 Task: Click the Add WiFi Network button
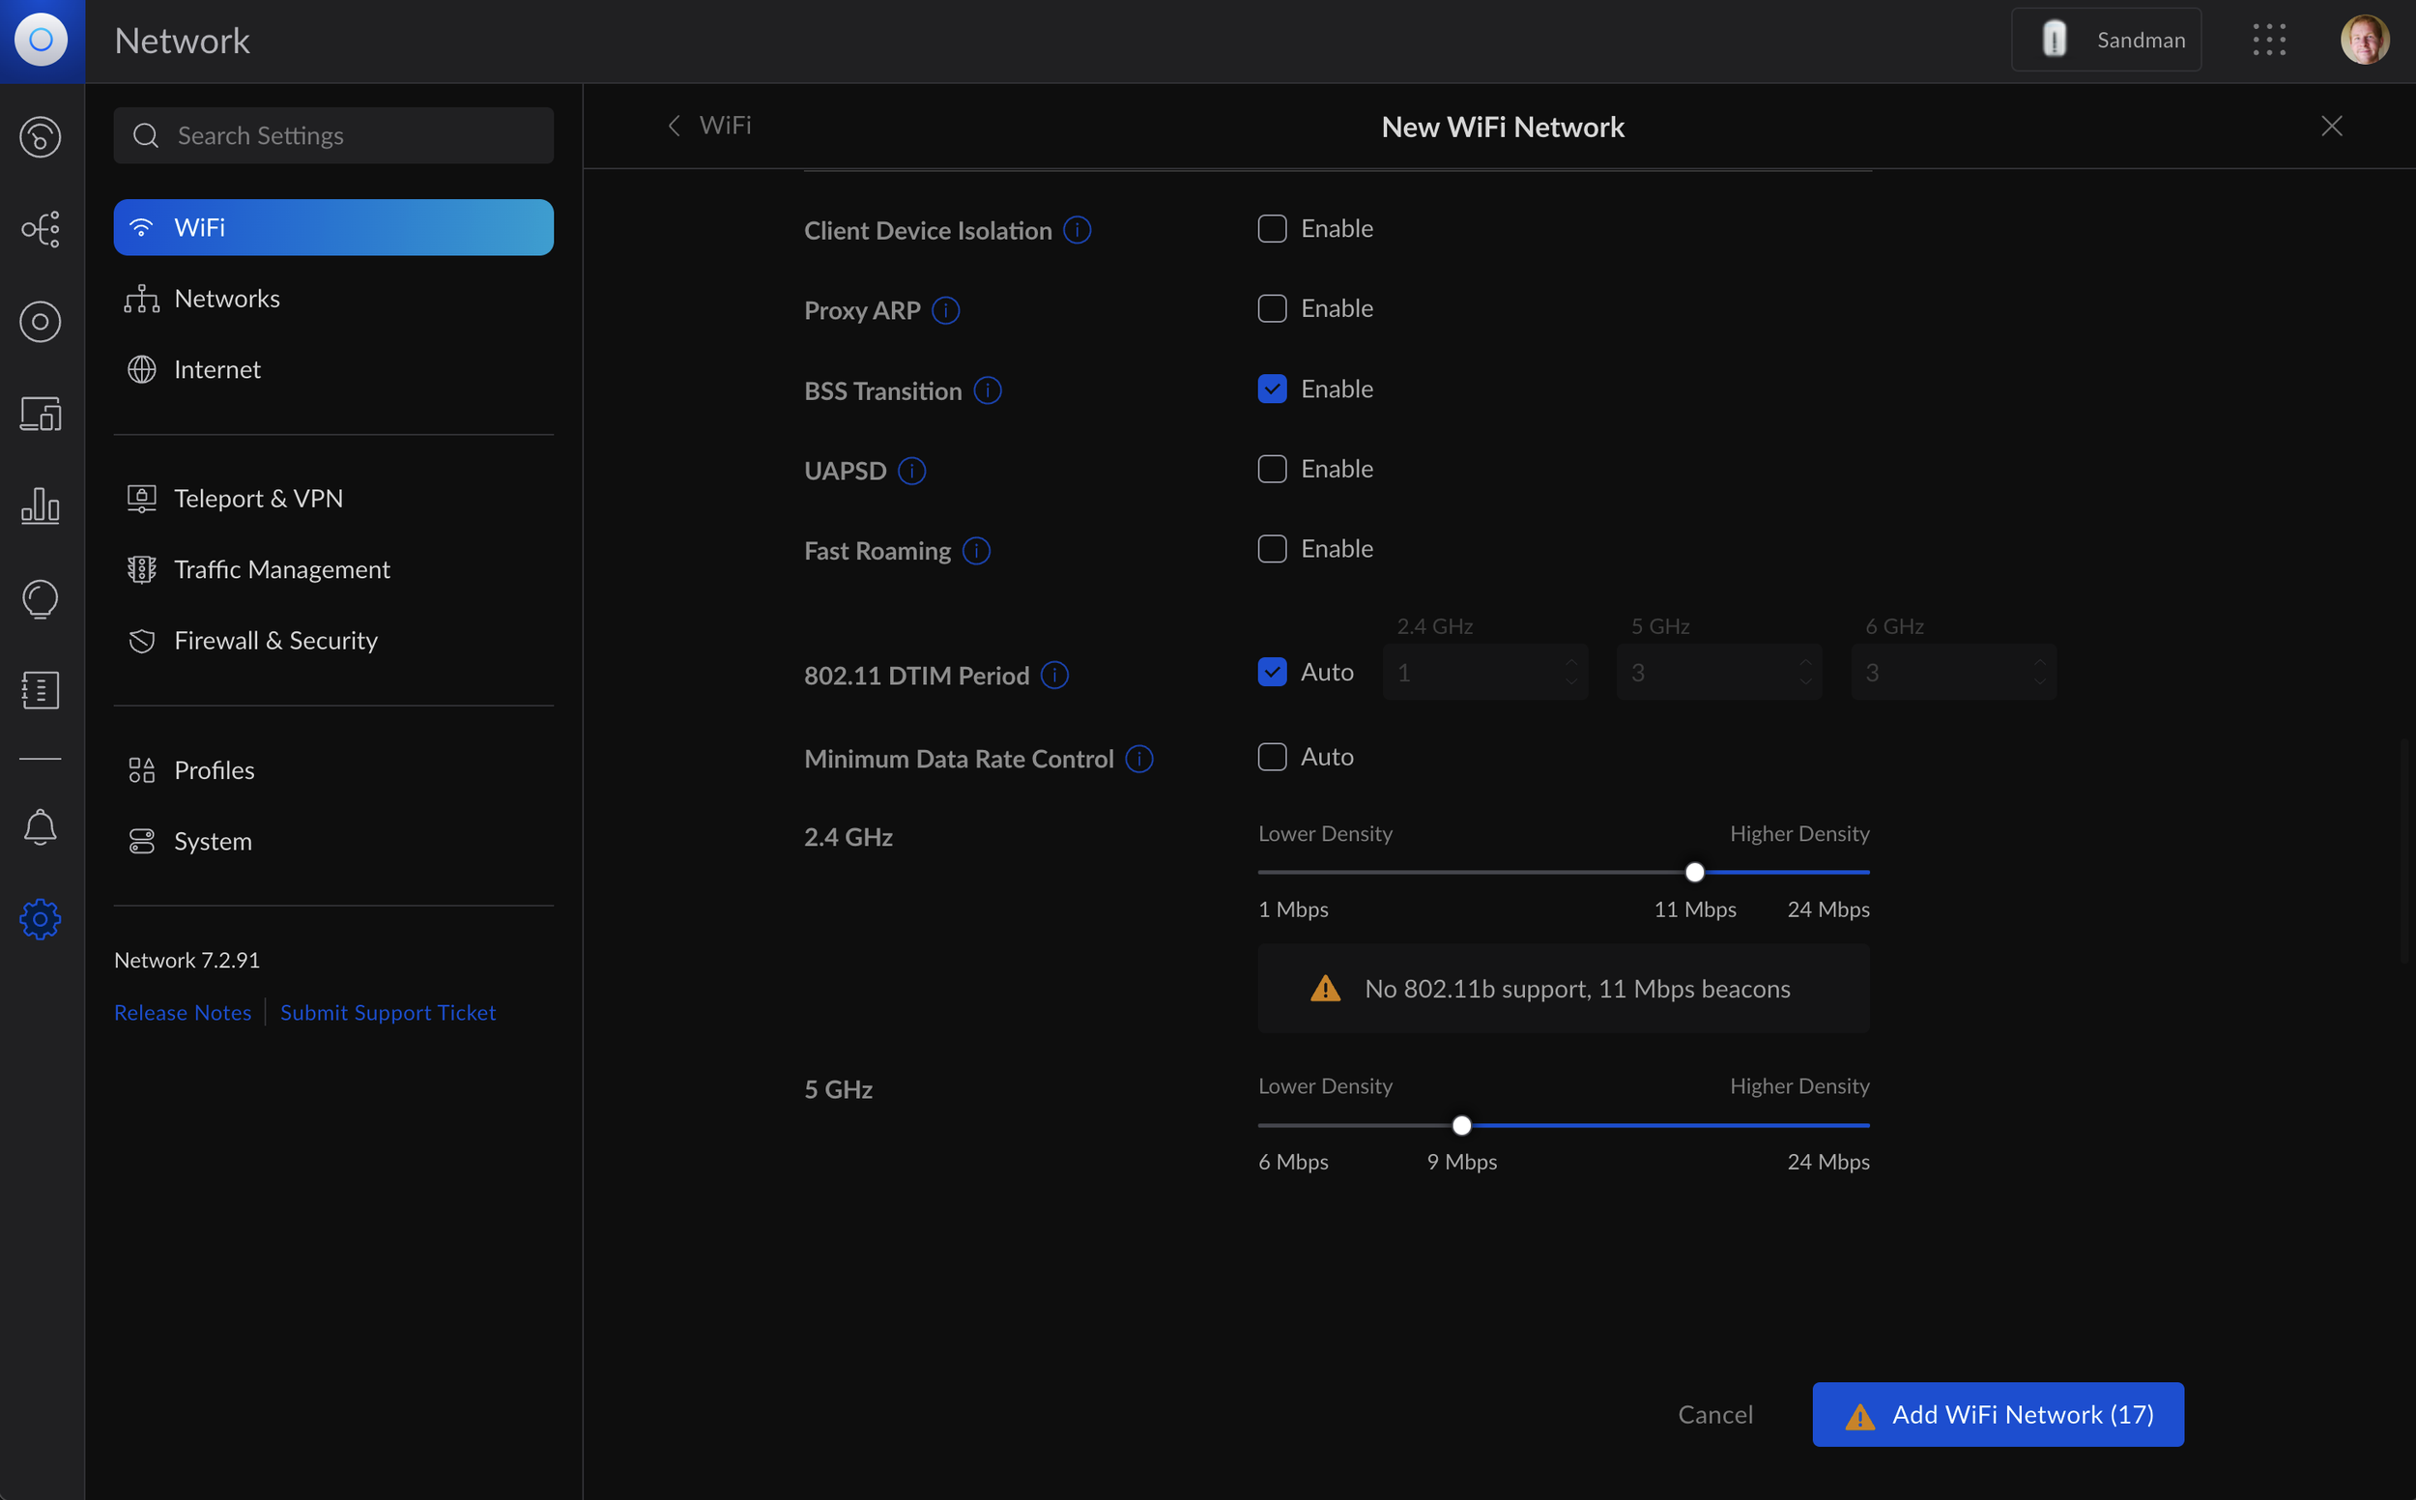[1998, 1414]
